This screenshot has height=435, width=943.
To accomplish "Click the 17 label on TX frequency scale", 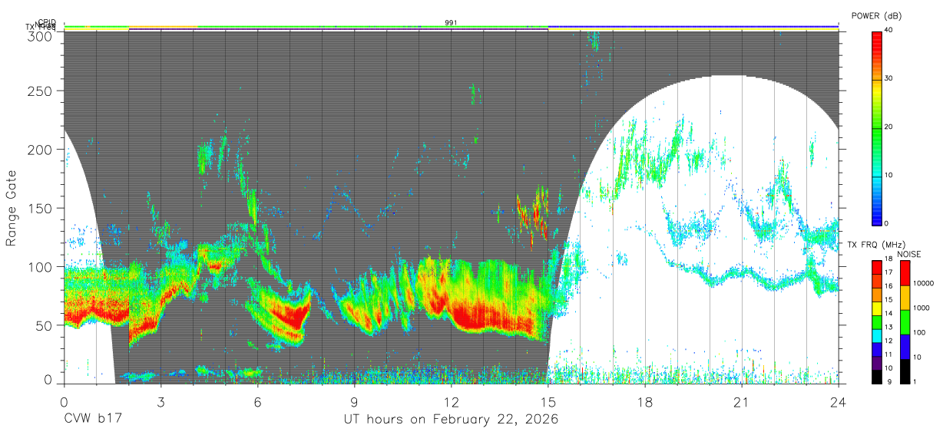I will click(x=888, y=273).
